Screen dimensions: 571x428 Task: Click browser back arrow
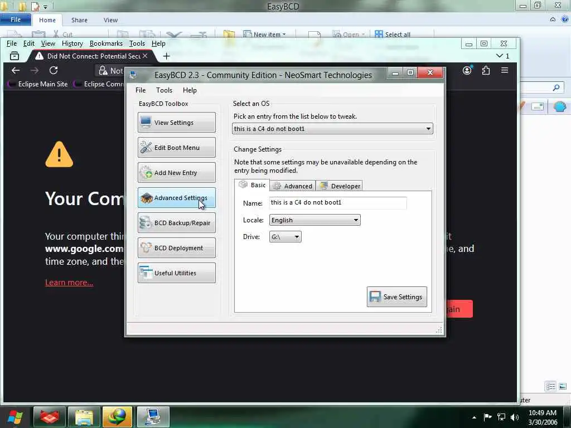[x=15, y=70]
